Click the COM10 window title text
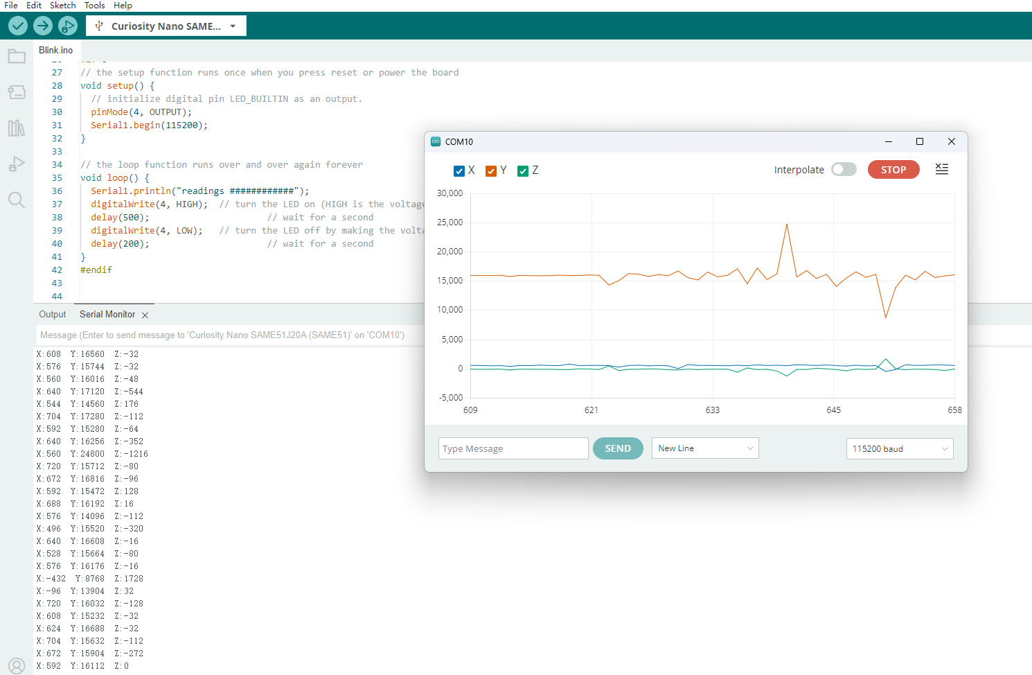Image resolution: width=1032 pixels, height=675 pixels. click(x=459, y=141)
